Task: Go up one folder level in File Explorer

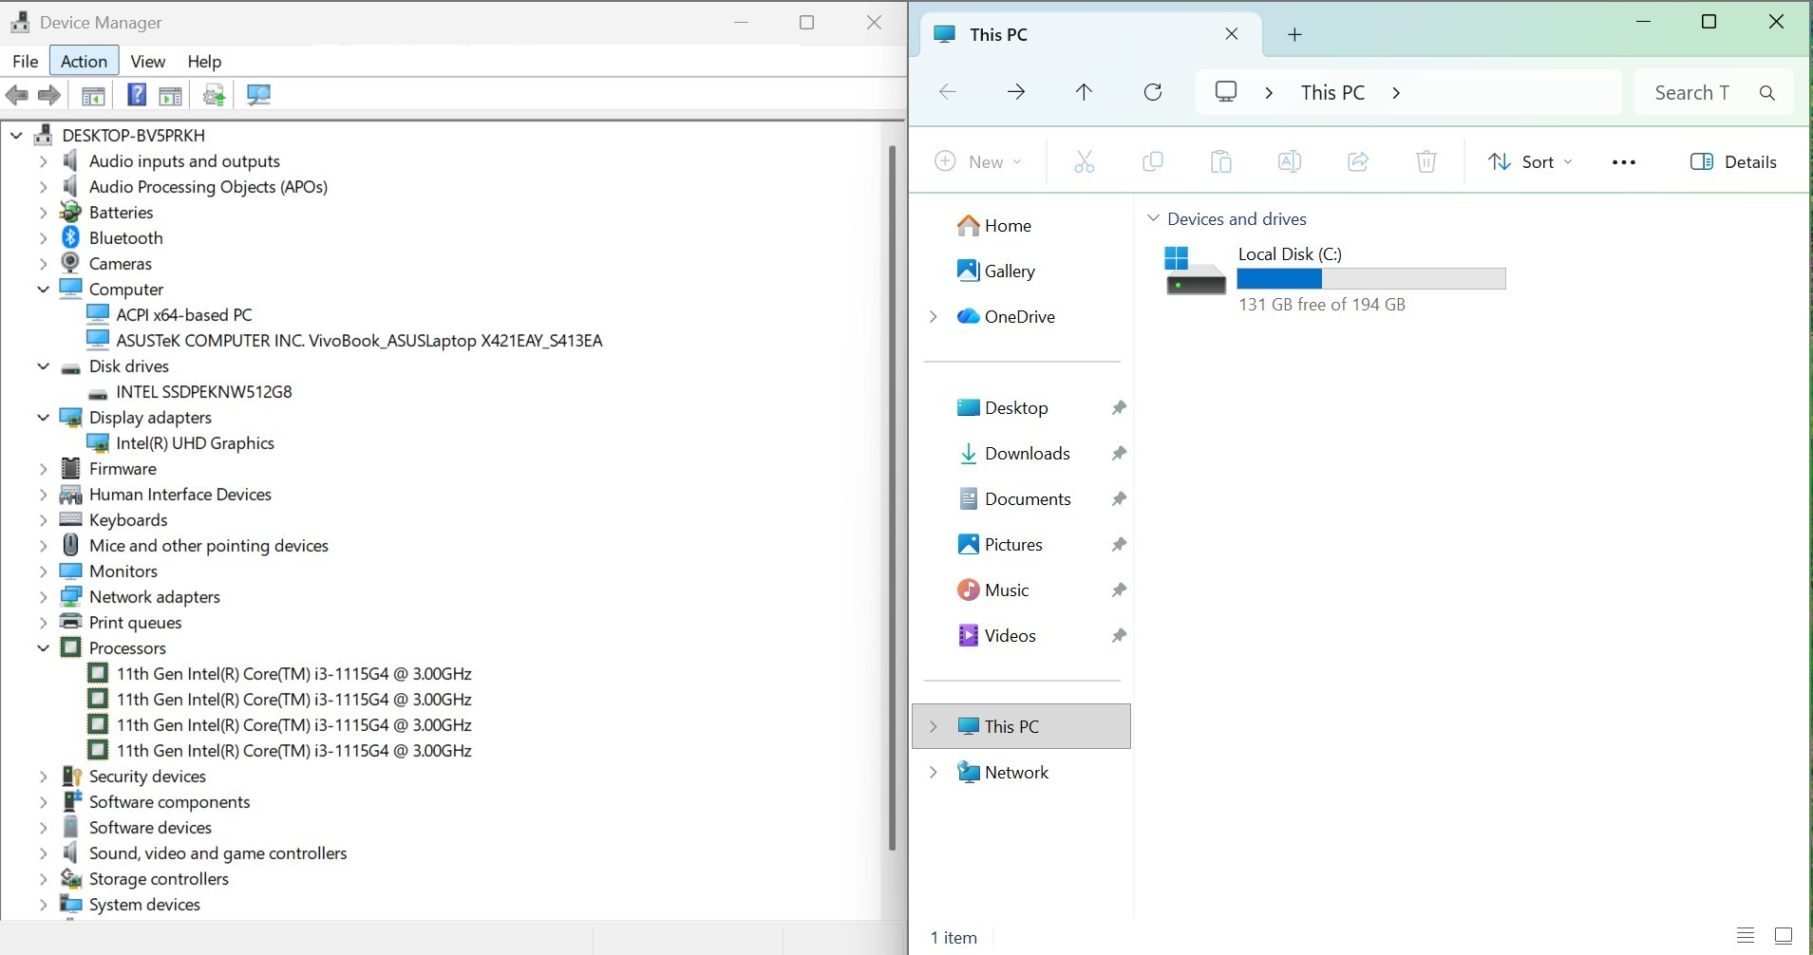Action: pyautogui.click(x=1084, y=92)
